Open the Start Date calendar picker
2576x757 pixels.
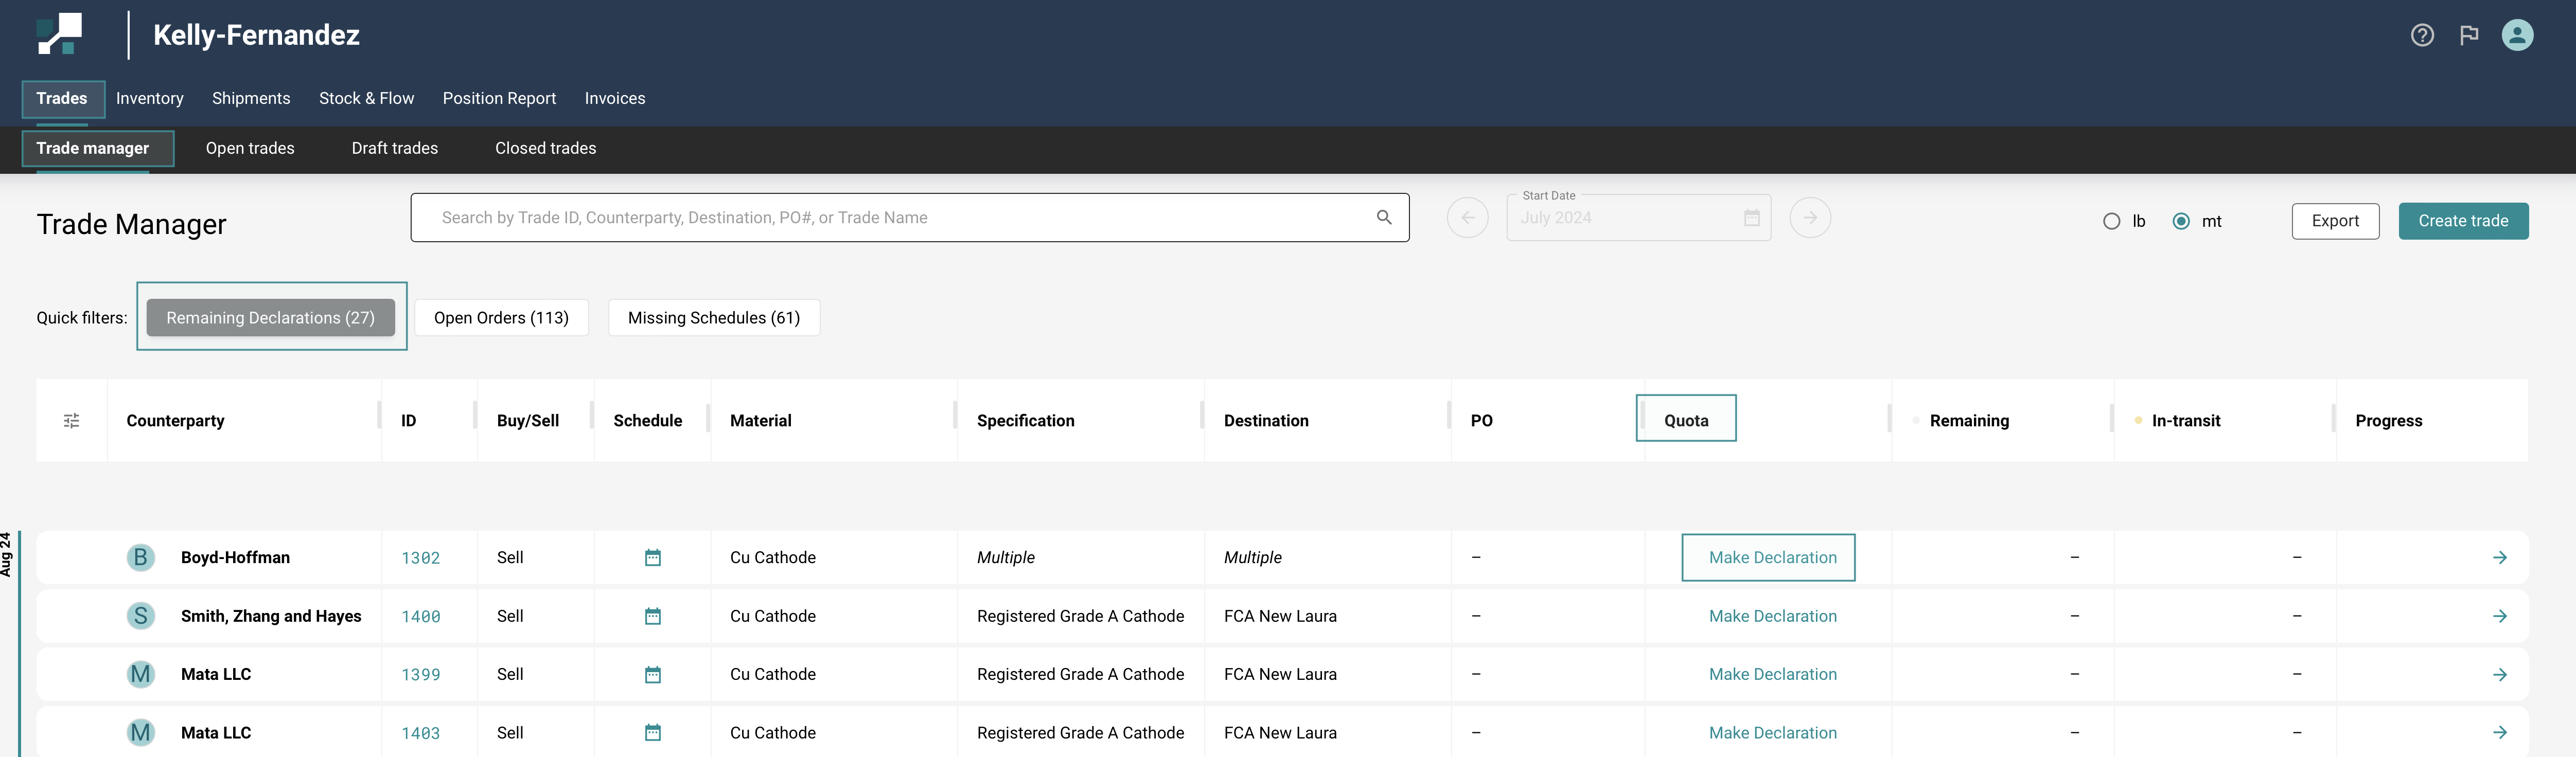point(1751,218)
